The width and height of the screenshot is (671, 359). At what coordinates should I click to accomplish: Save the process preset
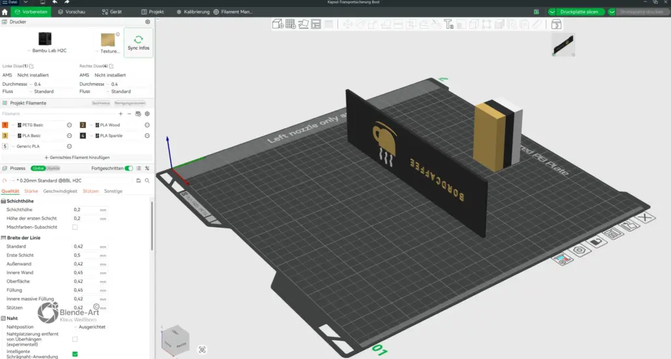139,180
